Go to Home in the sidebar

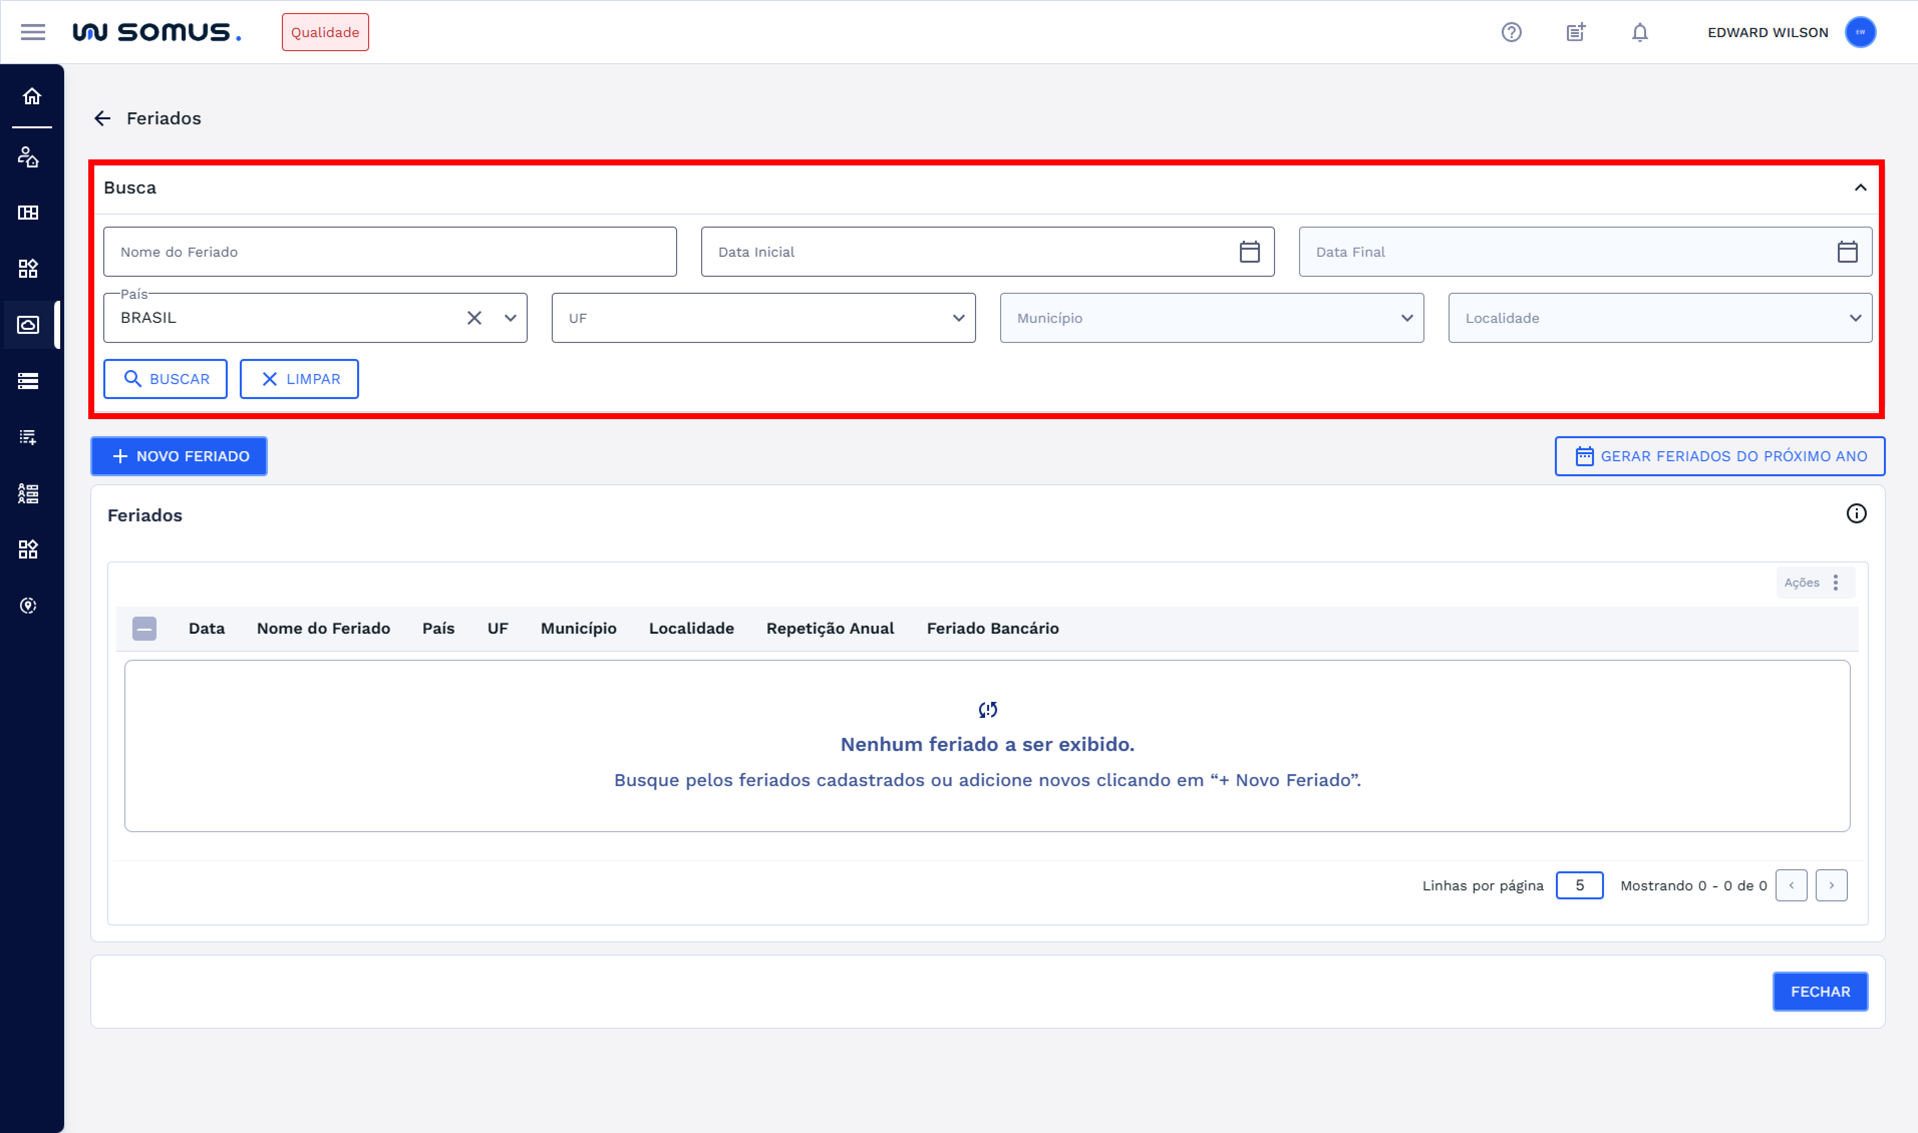tap(31, 96)
